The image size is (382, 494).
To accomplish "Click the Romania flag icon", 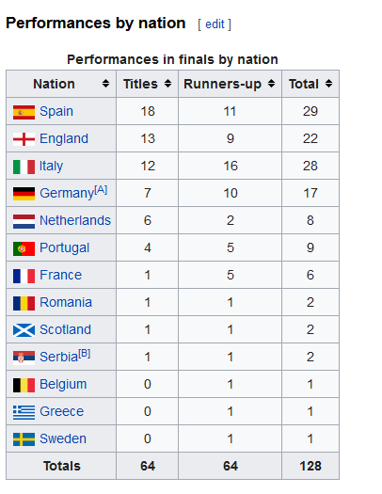I will click(x=24, y=303).
